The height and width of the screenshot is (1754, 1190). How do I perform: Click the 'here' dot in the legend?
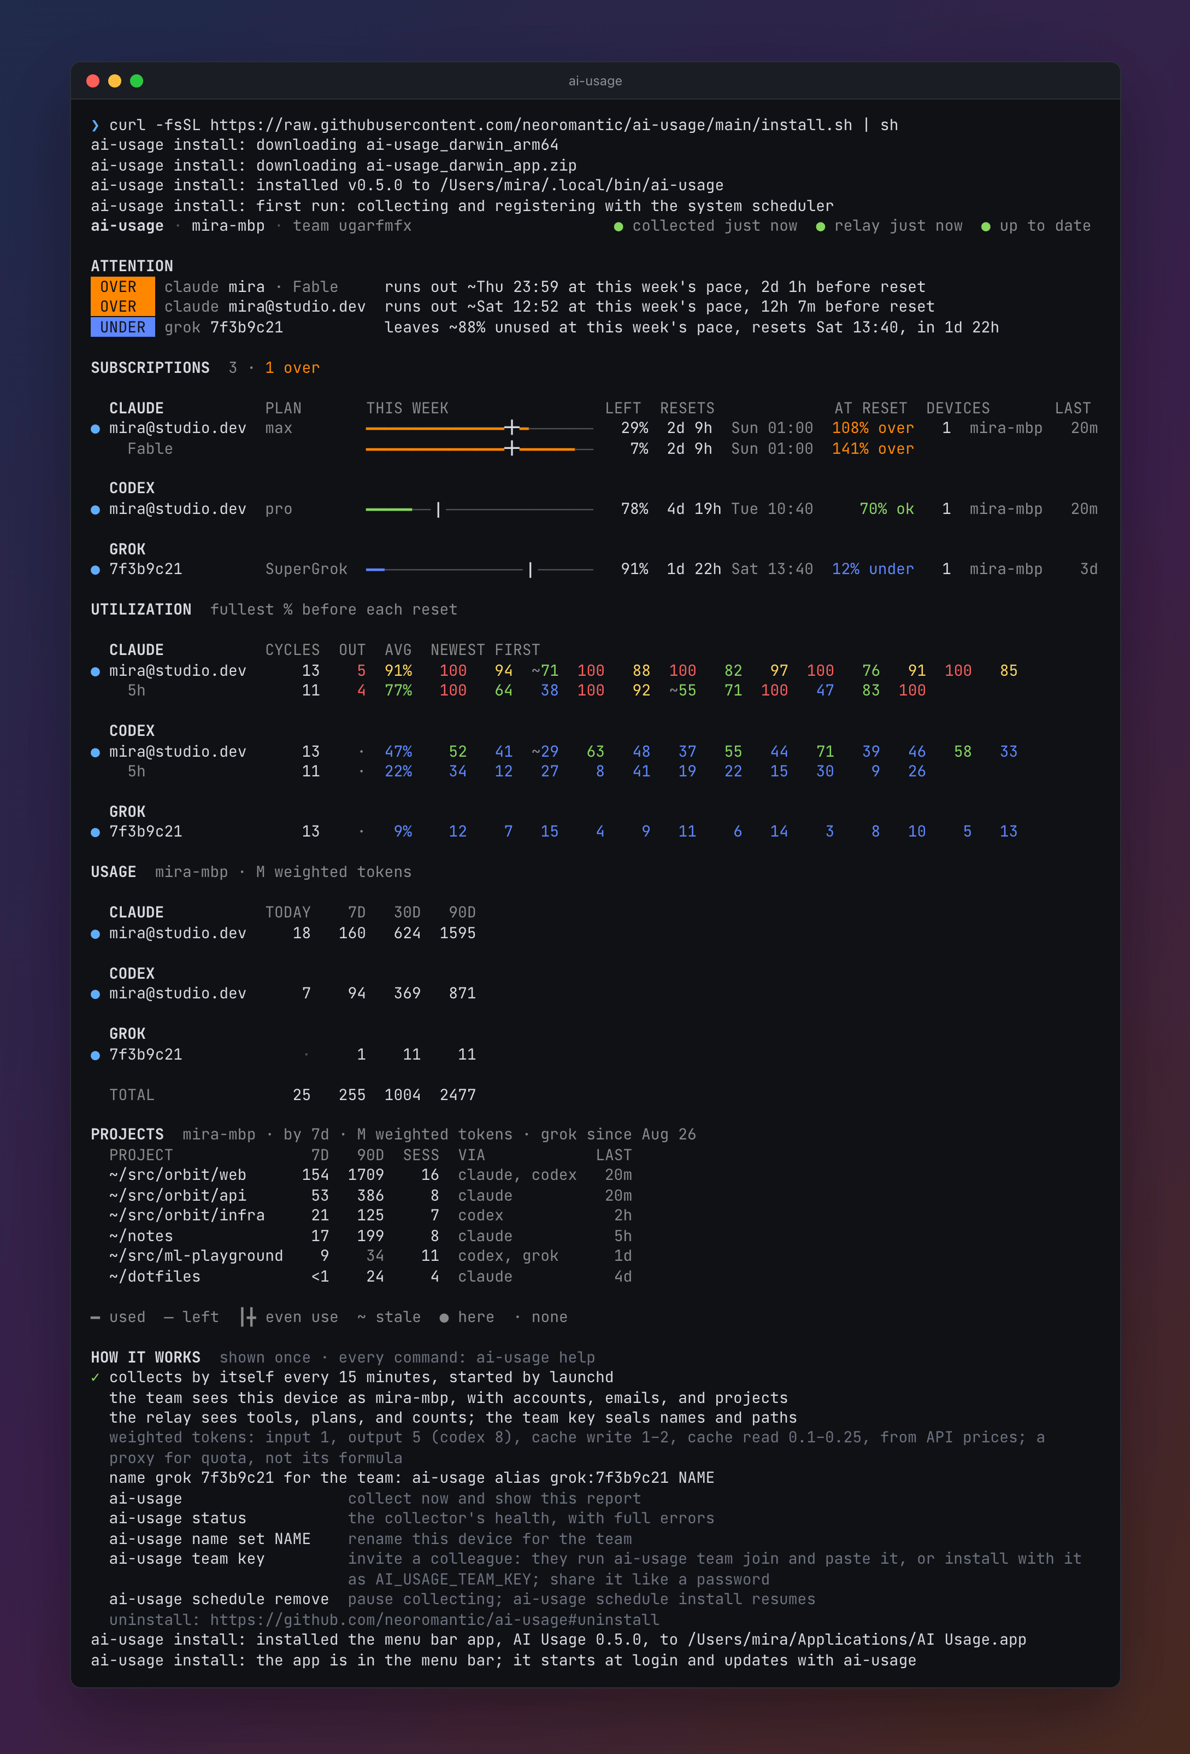444,1318
